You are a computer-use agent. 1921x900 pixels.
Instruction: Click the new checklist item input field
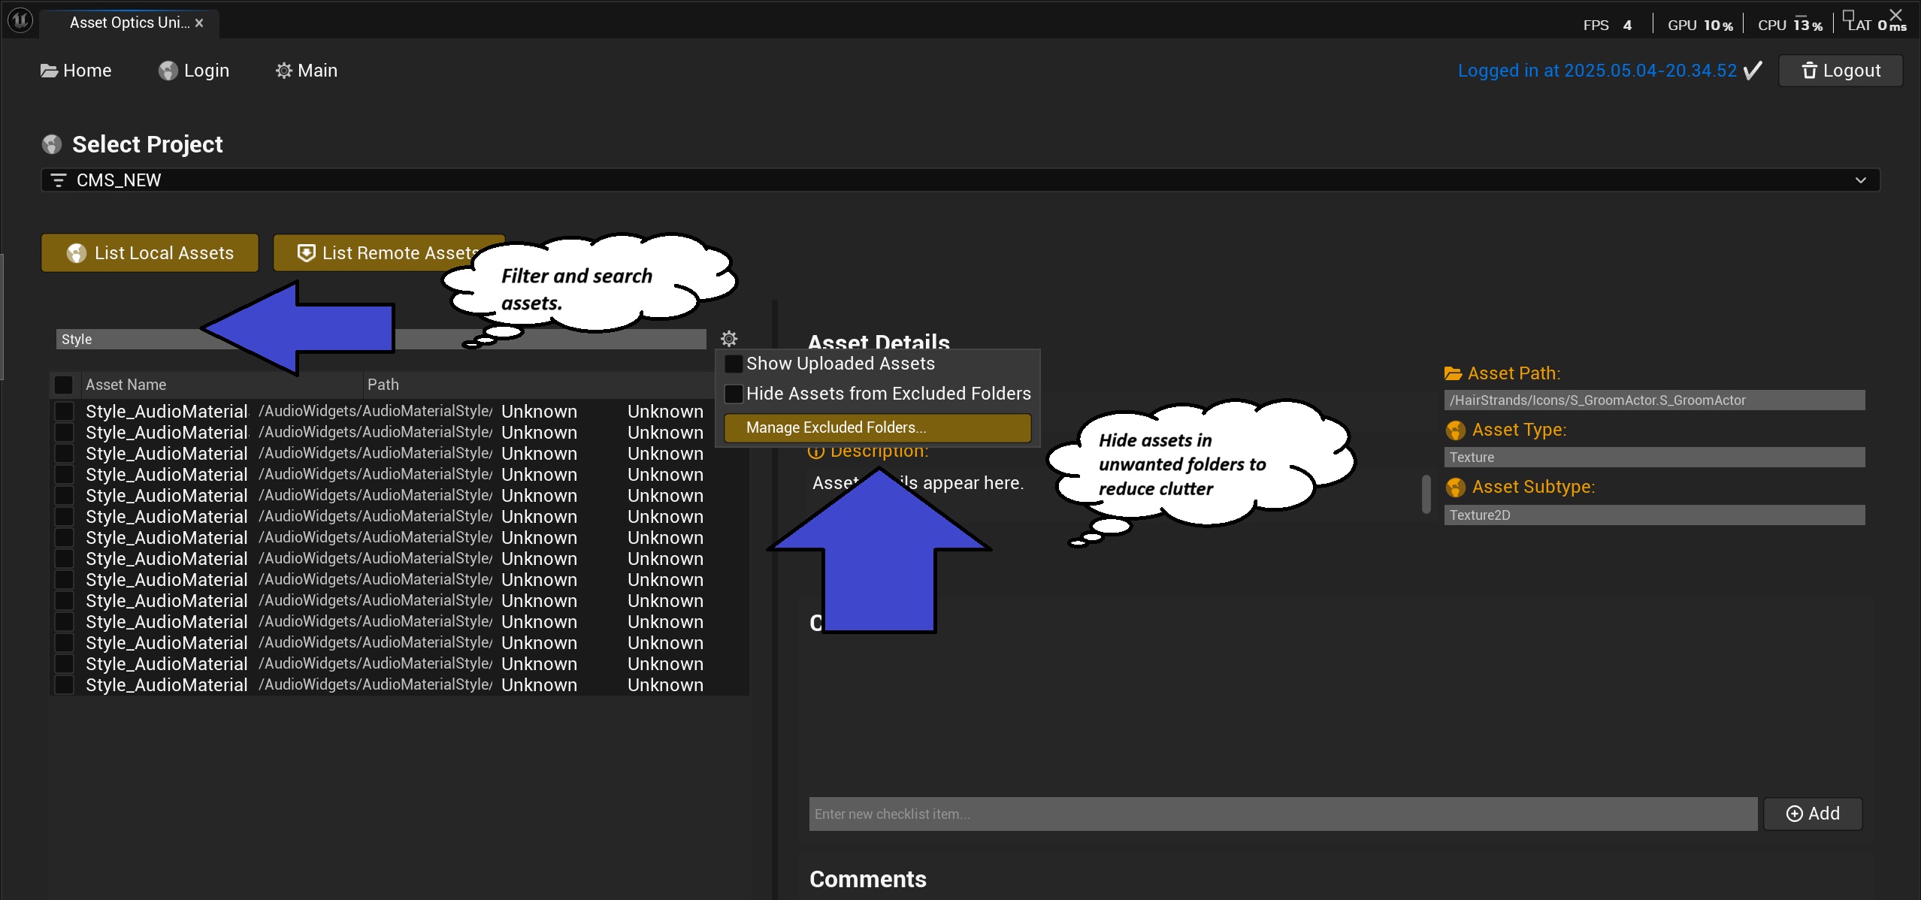[x=1278, y=814]
